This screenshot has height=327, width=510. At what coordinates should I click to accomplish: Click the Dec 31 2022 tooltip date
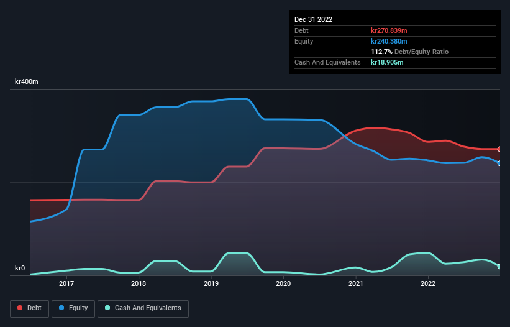[x=313, y=19]
